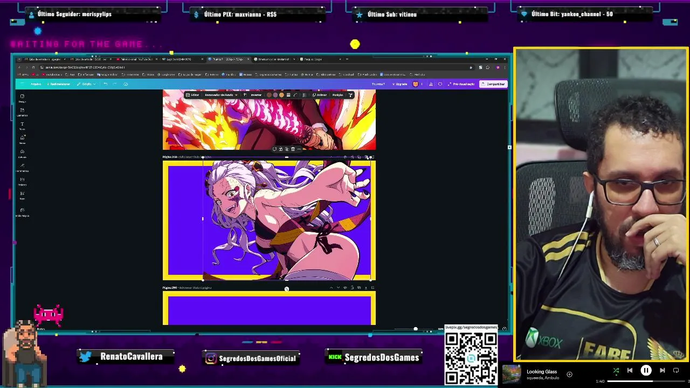Lock the selected element on floating toolbar
The height and width of the screenshot is (388, 690).
click(x=281, y=149)
